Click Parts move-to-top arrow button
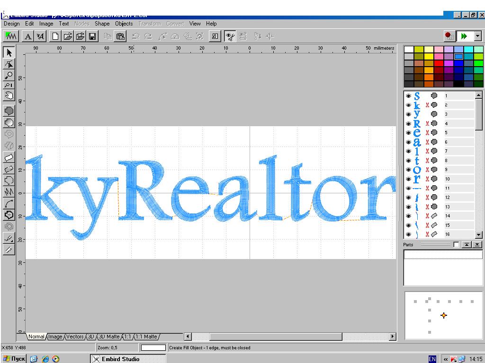 coord(467,244)
